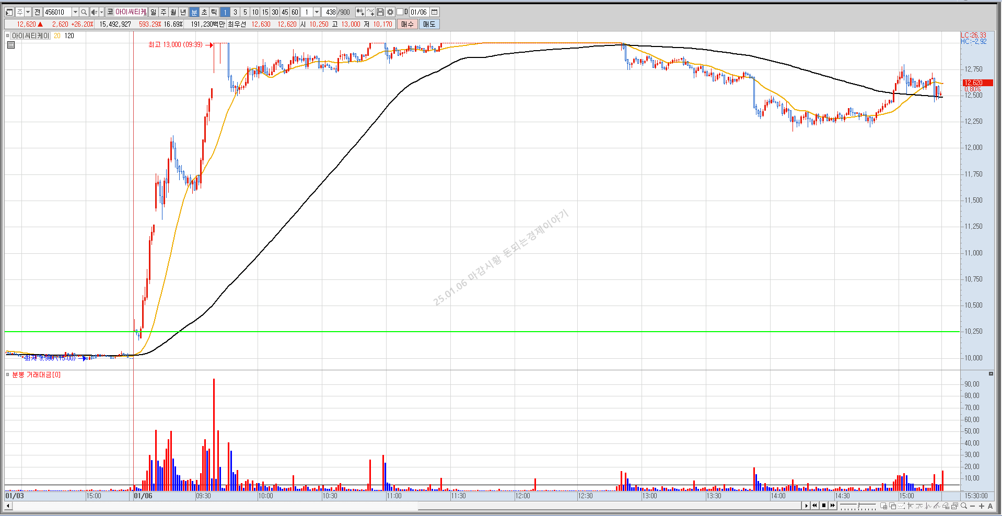Click the small square beside 아이씨티케이 legend
The height and width of the screenshot is (516, 1002).
coord(7,36)
